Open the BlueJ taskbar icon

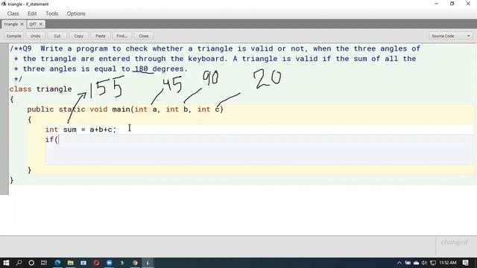pos(148,263)
